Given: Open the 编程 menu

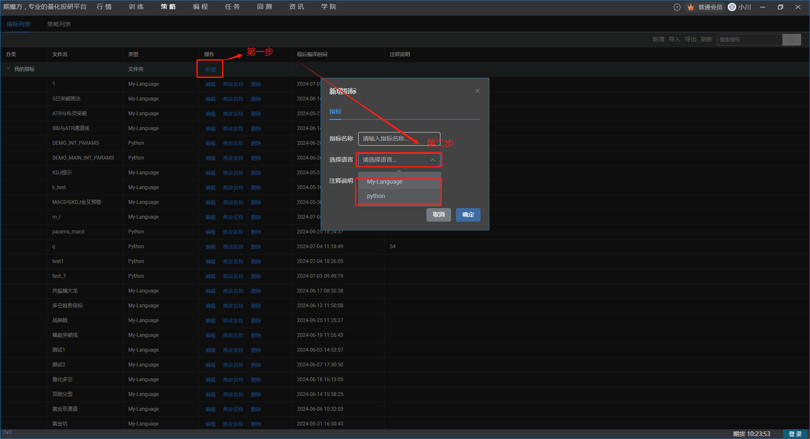Looking at the screenshot, I should (x=200, y=7).
